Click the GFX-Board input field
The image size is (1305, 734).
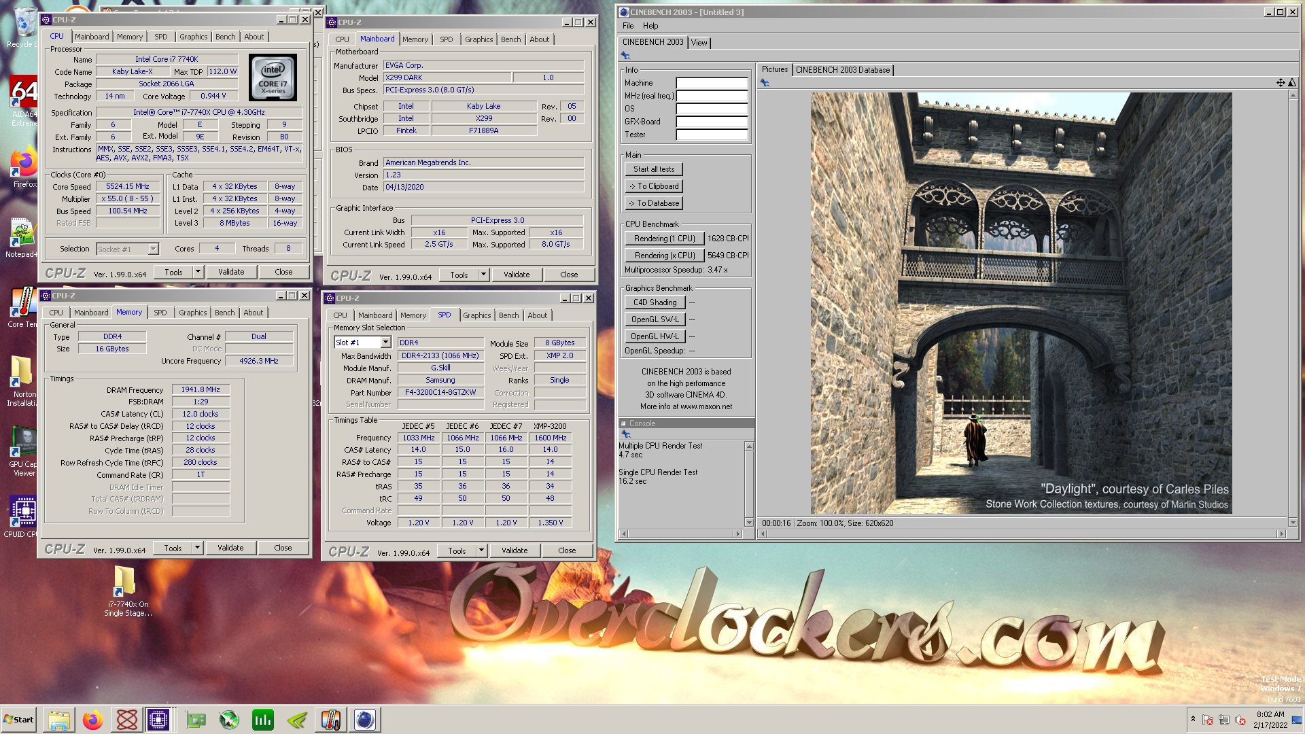tap(712, 122)
